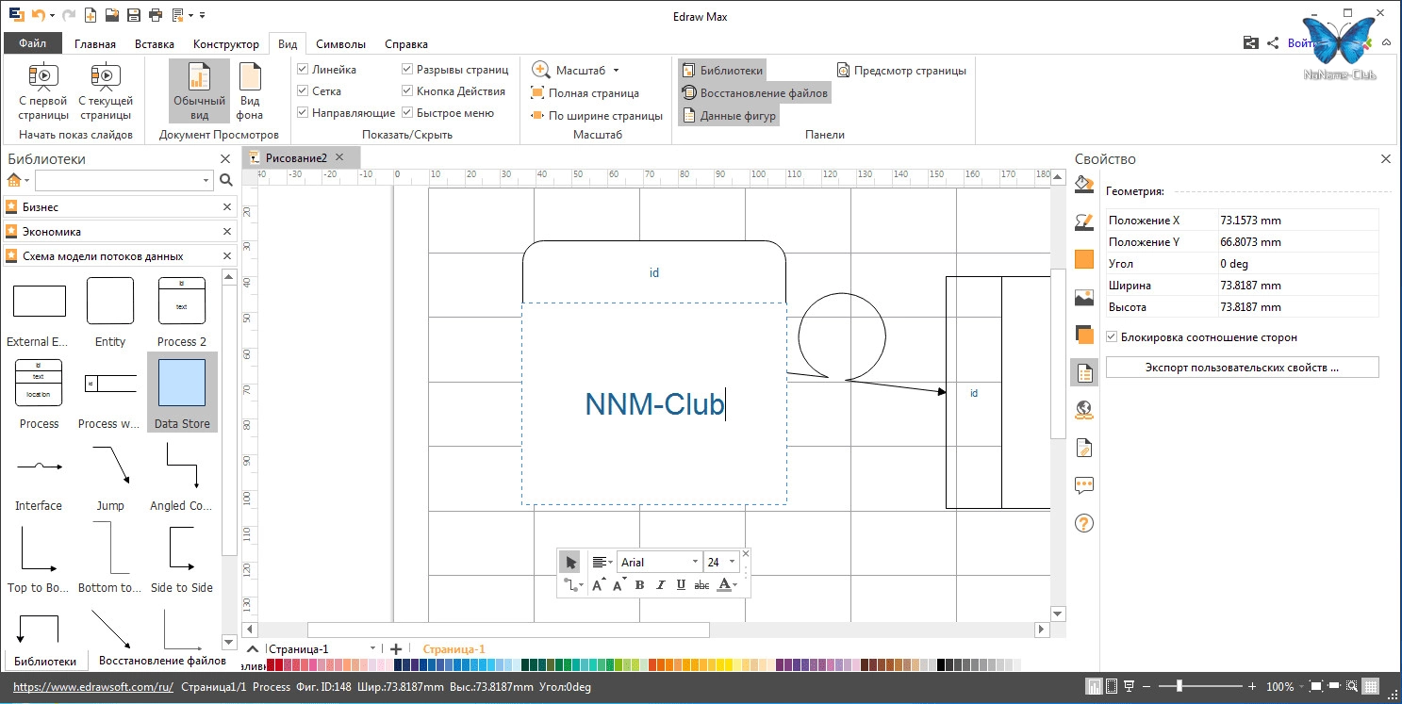
Task: Open the font color dropdown arrow
Action: click(735, 585)
